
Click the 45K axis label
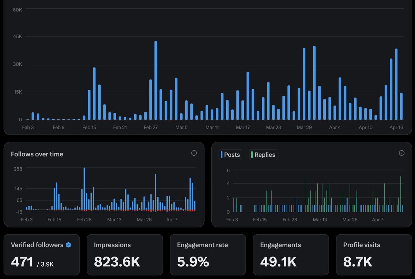pyautogui.click(x=17, y=36)
